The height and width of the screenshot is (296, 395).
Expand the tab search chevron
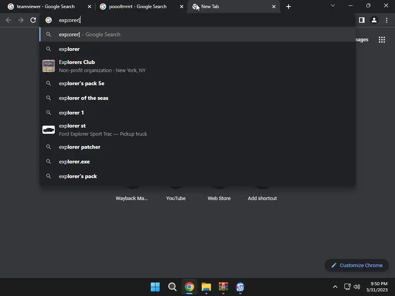pos(333,5)
